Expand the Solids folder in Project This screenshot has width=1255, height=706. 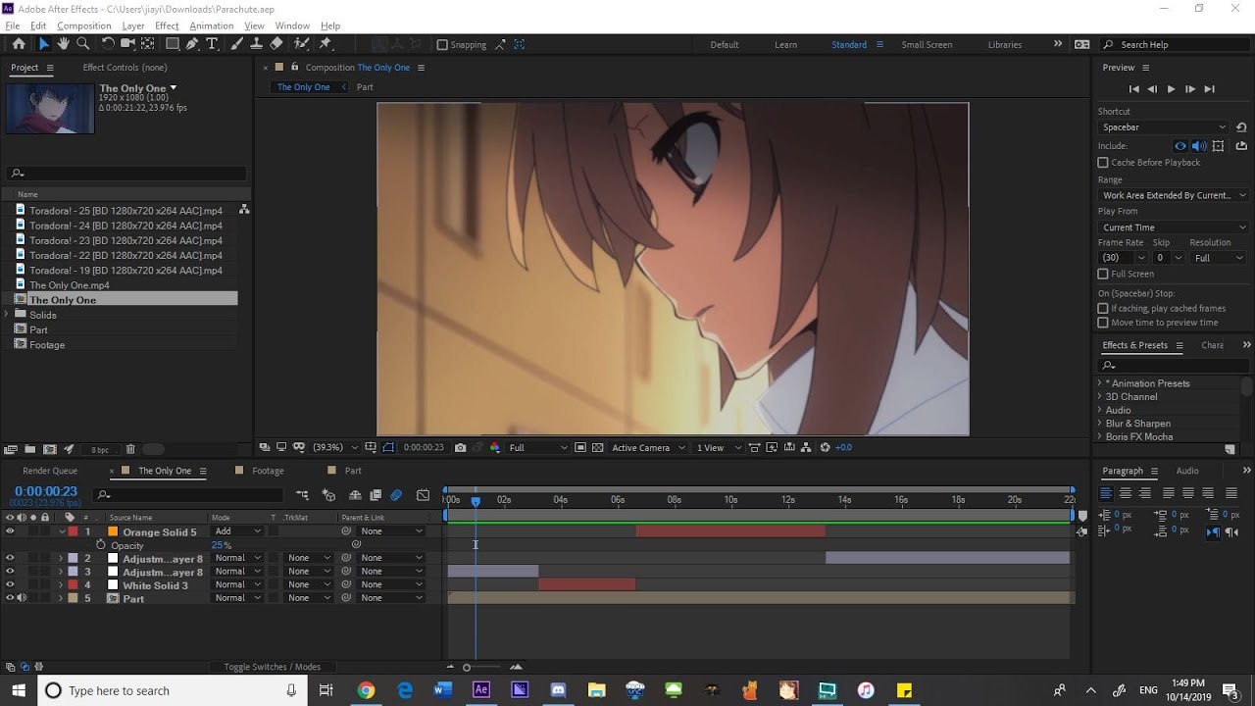tap(8, 315)
